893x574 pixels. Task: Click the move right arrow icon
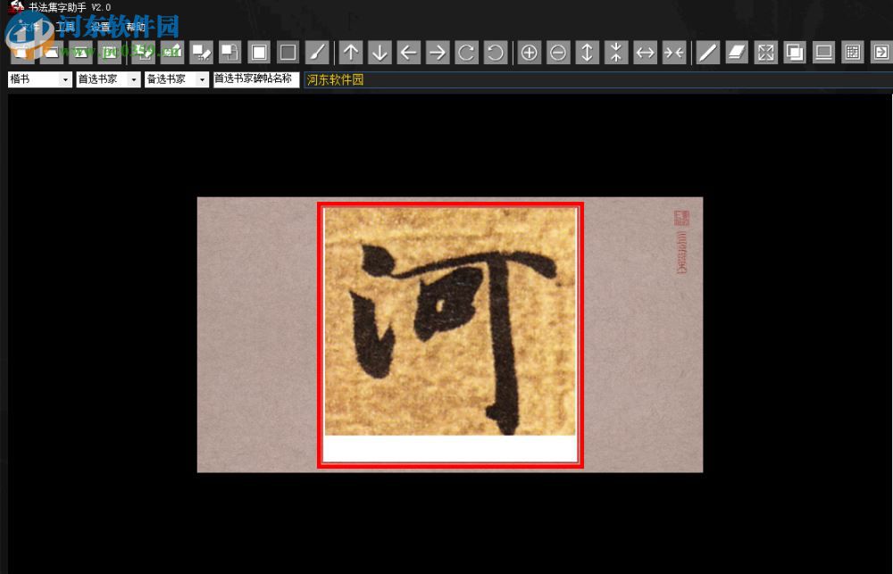[437, 52]
